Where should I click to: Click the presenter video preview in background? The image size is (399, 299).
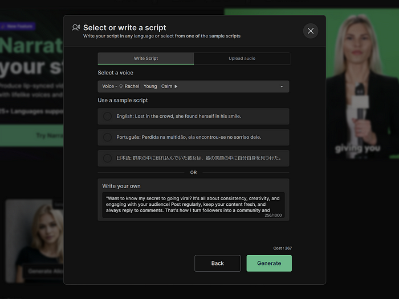(x=363, y=84)
